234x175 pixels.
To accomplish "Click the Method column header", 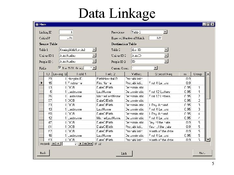I will pyautogui.click(x=136, y=74).
